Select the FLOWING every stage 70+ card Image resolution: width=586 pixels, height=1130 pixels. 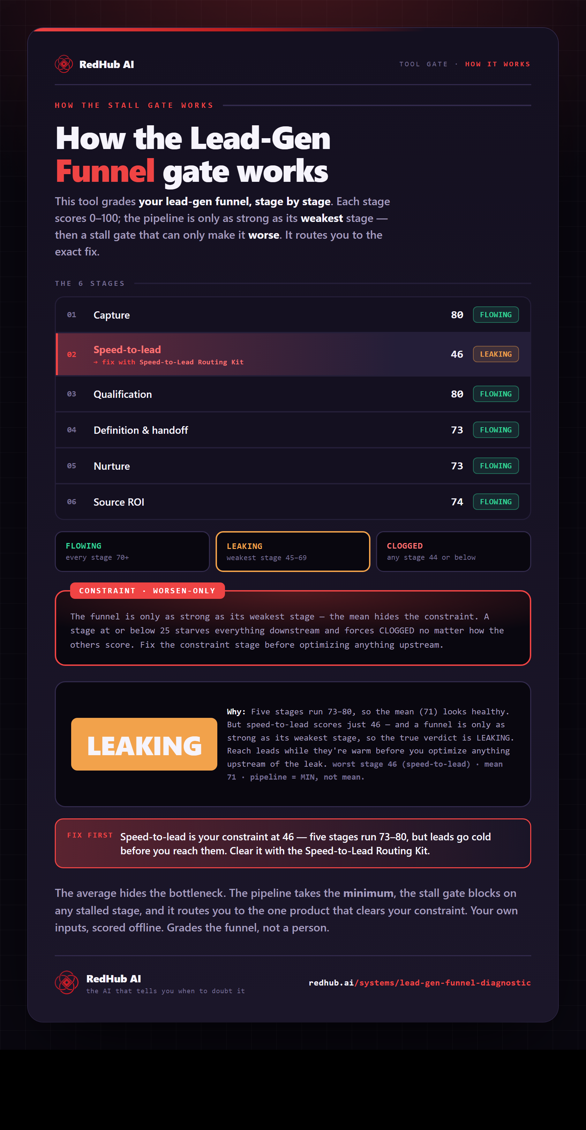[x=132, y=551]
